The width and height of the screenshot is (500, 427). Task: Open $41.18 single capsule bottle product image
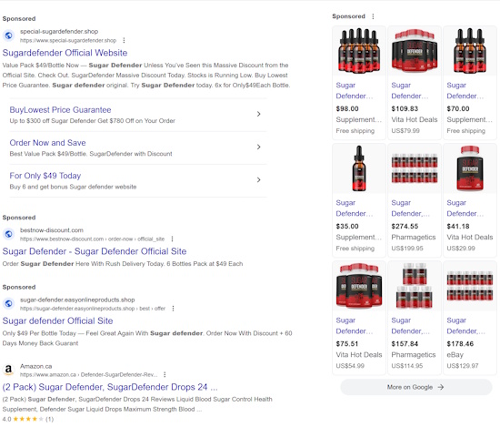[470, 168]
